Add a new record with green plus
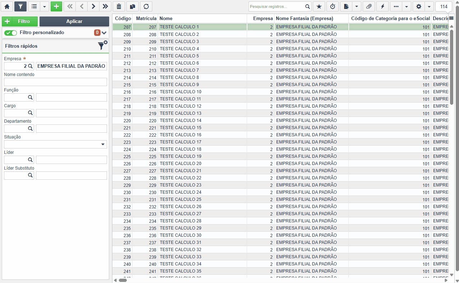Viewport: 459px width, 283px height. [56, 6]
